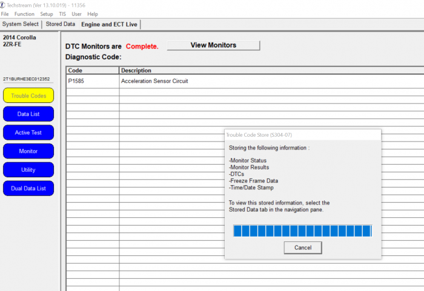Open the User menu
The height and width of the screenshot is (291, 424).
tap(76, 14)
